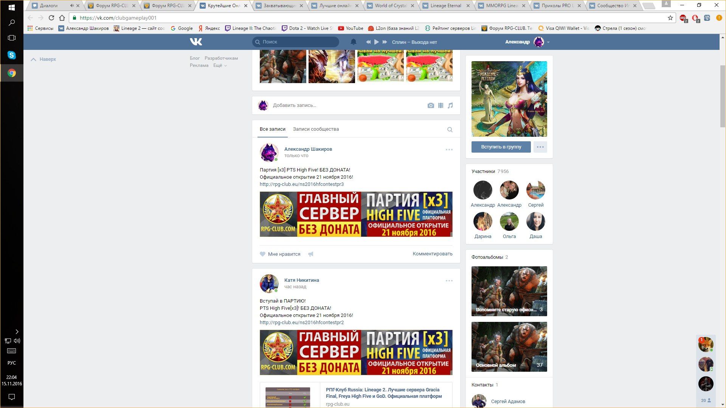Select the Все записи tab

(272, 129)
